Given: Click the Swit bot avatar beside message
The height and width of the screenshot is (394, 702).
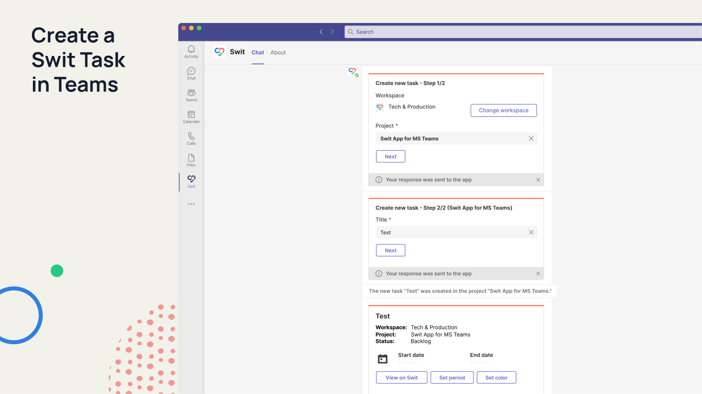Looking at the screenshot, I should 353,72.
